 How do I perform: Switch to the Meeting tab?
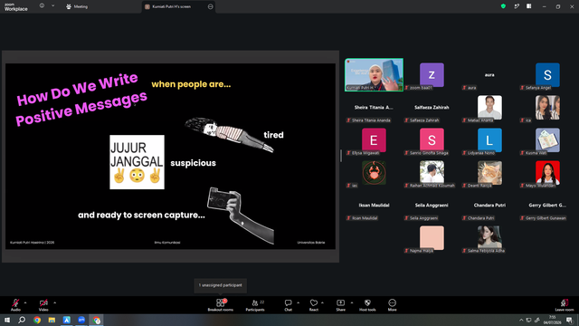(x=77, y=6)
